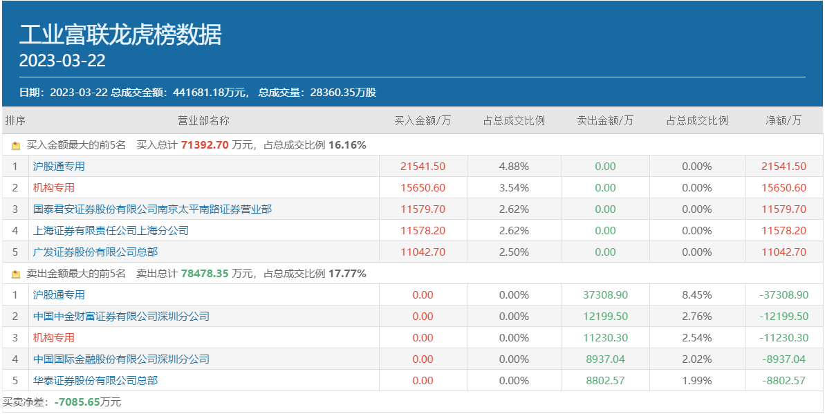This screenshot has width=825, height=414.
Task: Open 国泰君安证券南京太平南路证券营业部 link
Action: point(152,209)
